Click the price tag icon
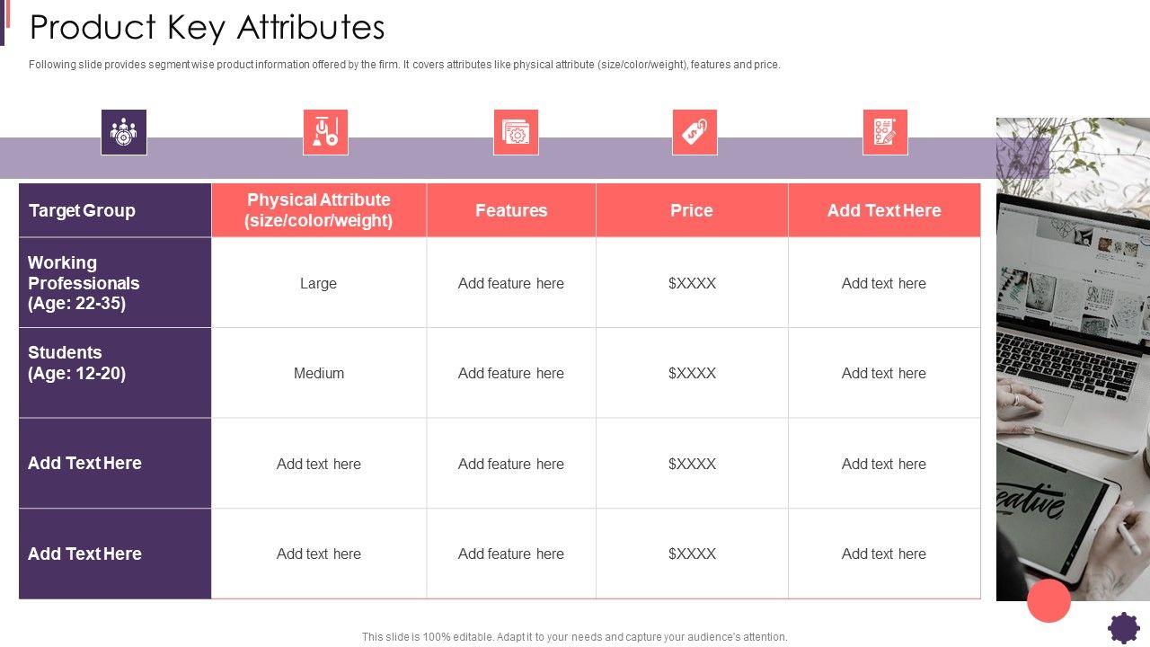This screenshot has height=647, width=1150. coord(694,132)
